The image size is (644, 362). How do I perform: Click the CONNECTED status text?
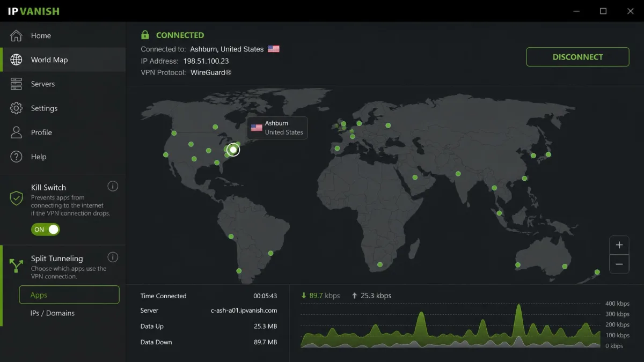tap(180, 35)
